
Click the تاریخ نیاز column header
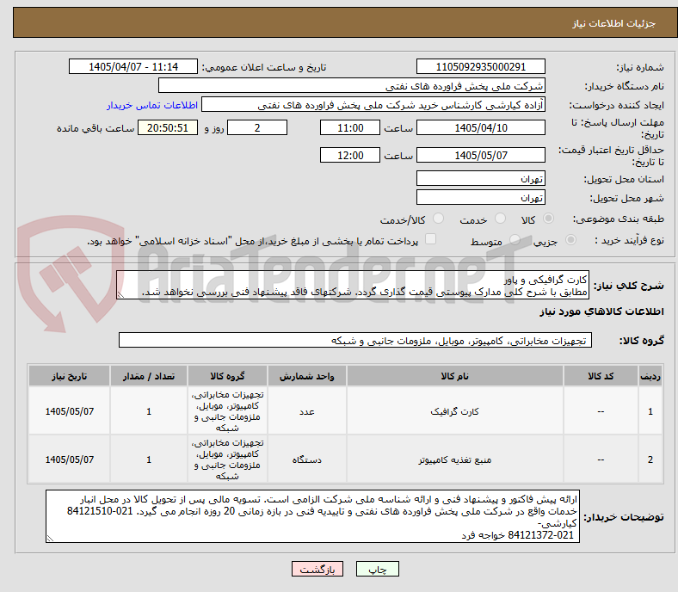point(69,376)
